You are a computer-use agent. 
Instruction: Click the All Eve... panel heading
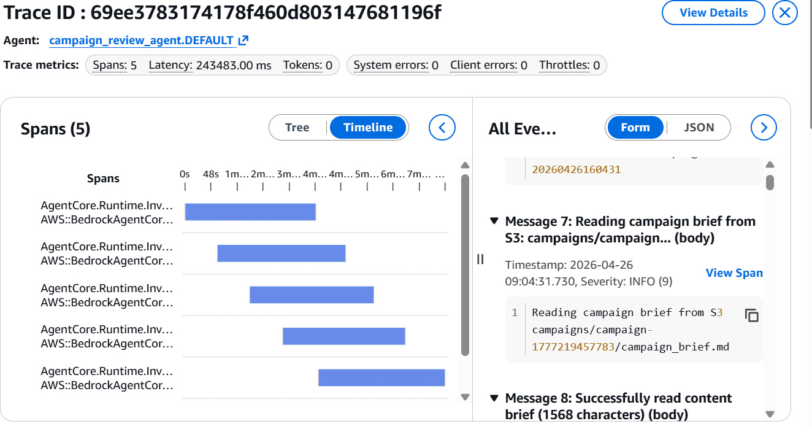coord(523,128)
